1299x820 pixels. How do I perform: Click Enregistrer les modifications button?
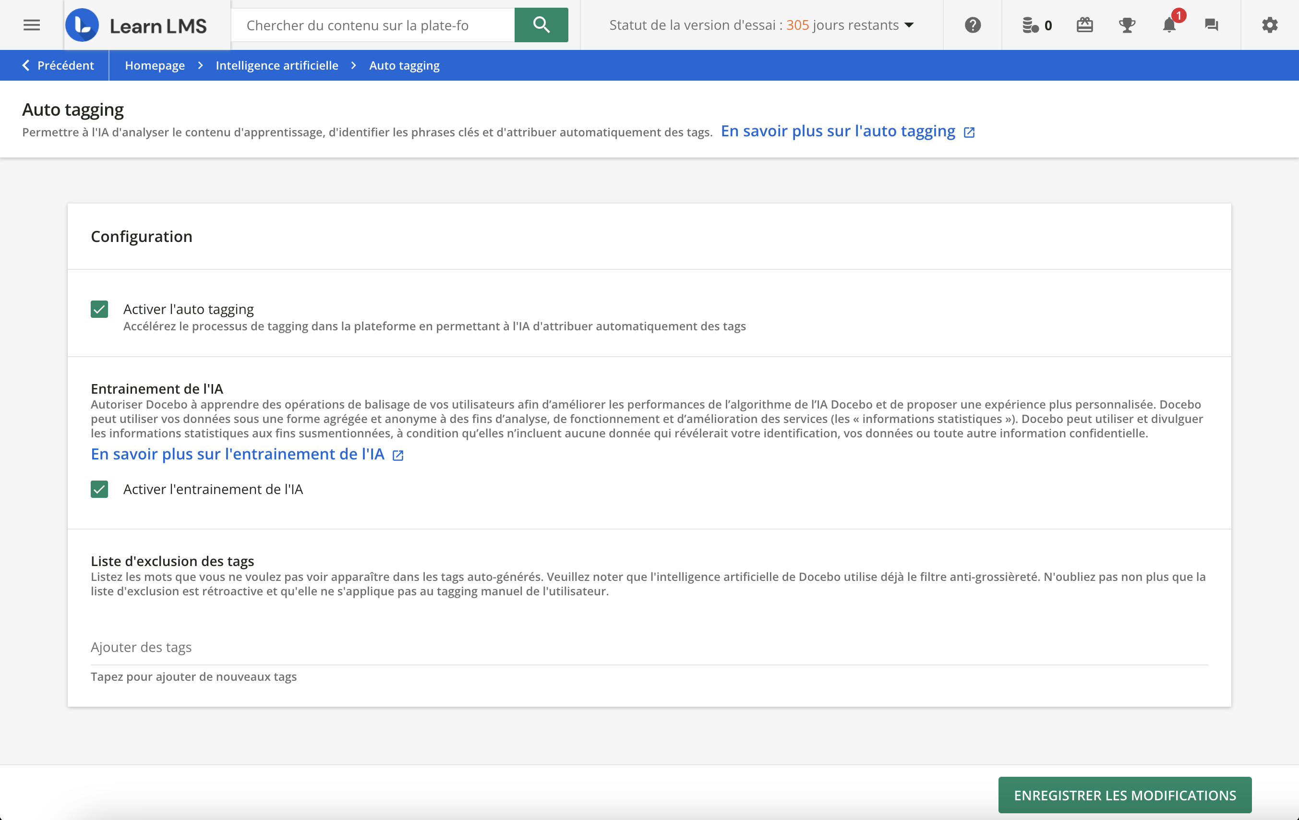click(x=1125, y=795)
